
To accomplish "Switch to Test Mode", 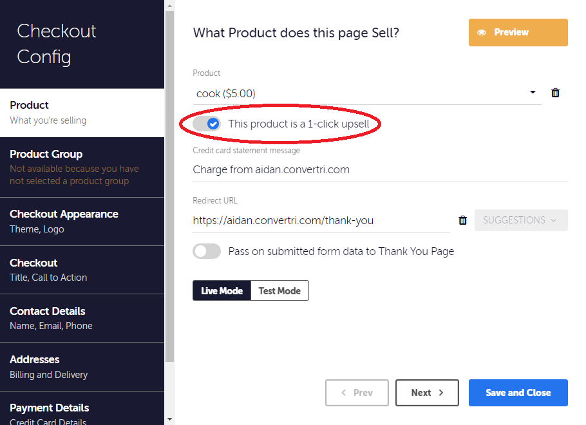I will (x=279, y=290).
